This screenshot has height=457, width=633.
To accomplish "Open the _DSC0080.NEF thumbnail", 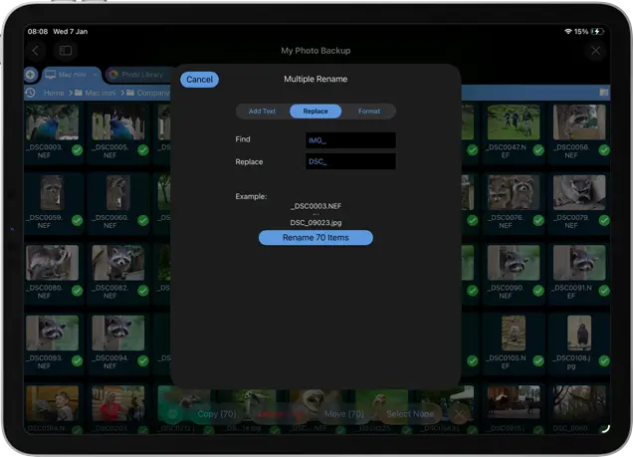I will [x=52, y=263].
